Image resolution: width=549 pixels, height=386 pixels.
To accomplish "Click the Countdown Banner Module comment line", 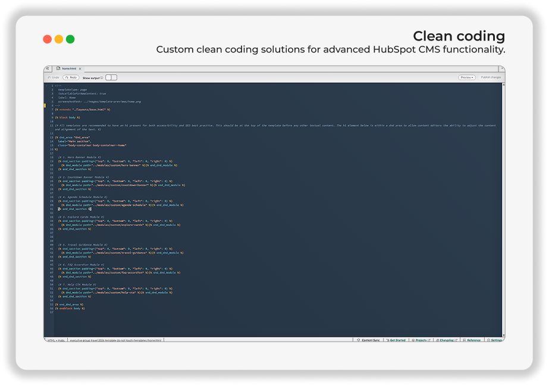I will click(x=83, y=177).
